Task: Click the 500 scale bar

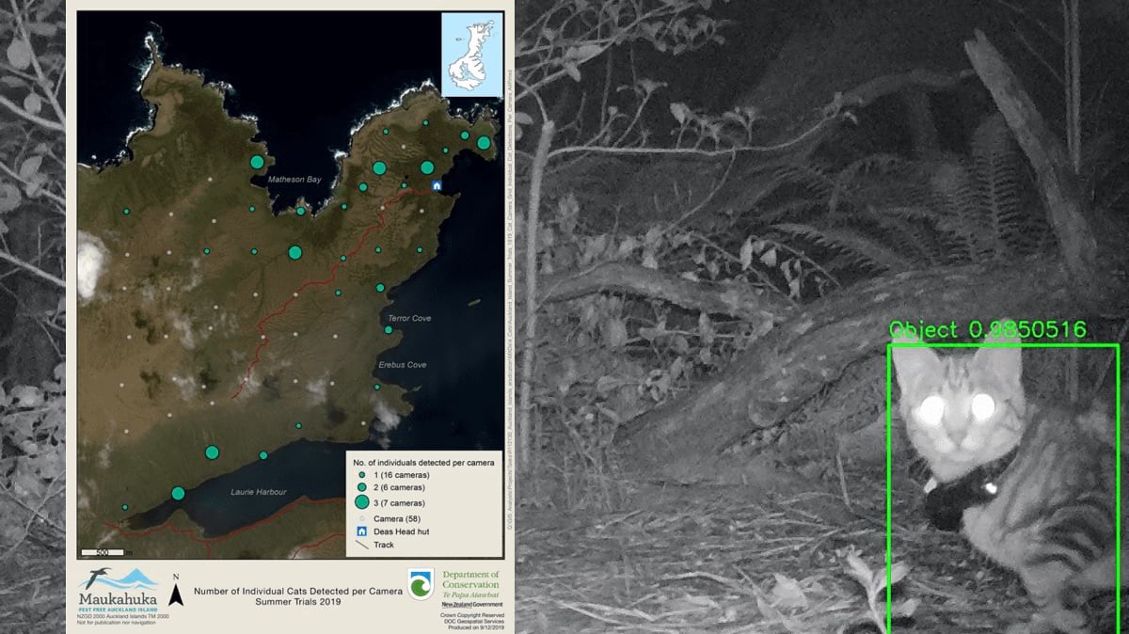Action: coord(103,552)
